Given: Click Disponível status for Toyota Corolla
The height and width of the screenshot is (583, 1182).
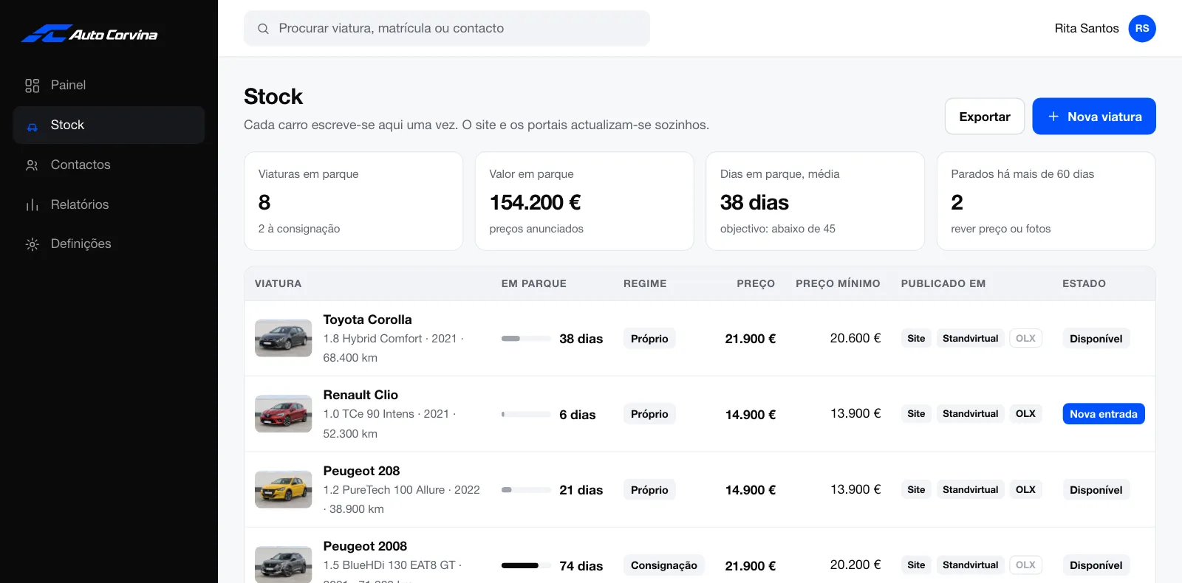Looking at the screenshot, I should click(1096, 339).
